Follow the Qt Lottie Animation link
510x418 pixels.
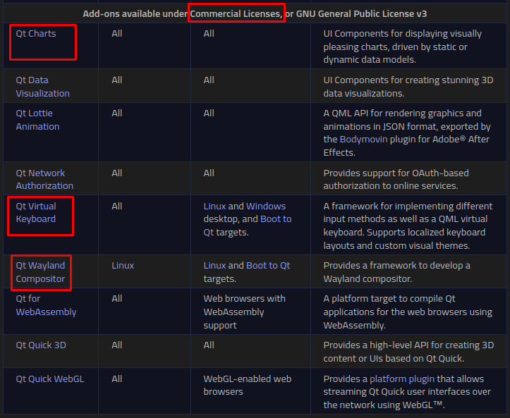(37, 120)
